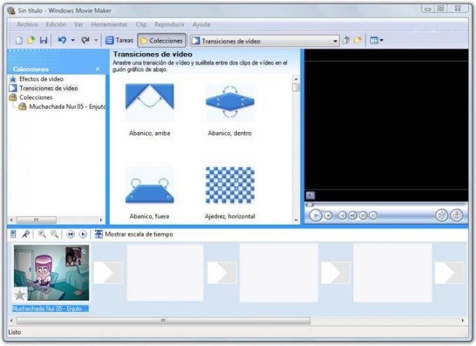The height and width of the screenshot is (346, 476).
Task: Close the Colecciones pane
Action: click(x=97, y=69)
